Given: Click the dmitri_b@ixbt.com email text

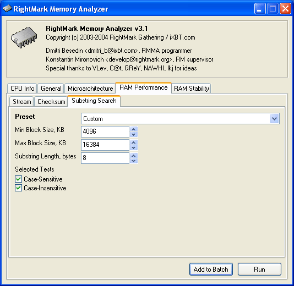Looking at the screenshot, I should (113, 51).
